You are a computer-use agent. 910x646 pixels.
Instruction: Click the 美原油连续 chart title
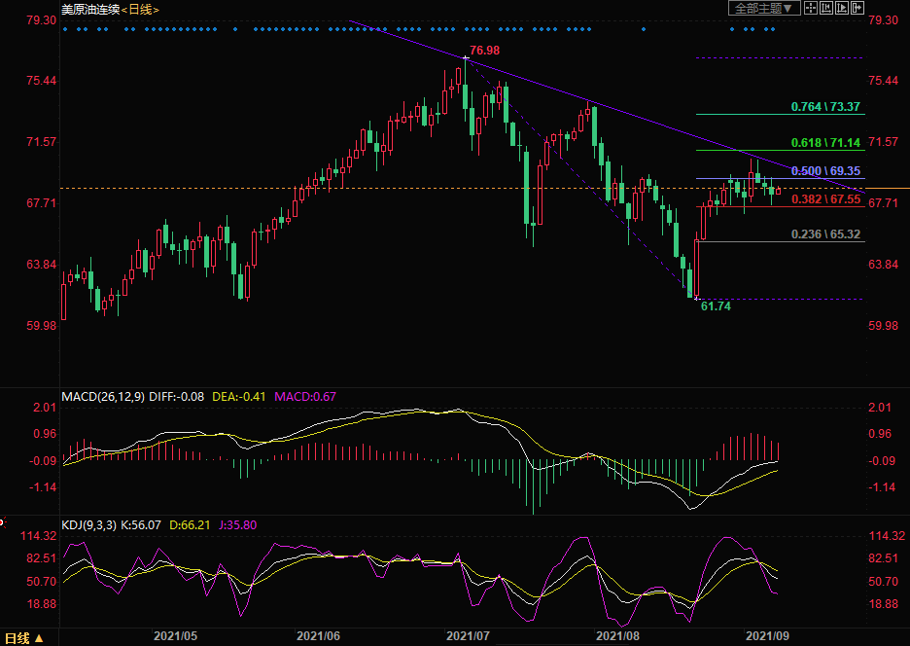[x=89, y=9]
